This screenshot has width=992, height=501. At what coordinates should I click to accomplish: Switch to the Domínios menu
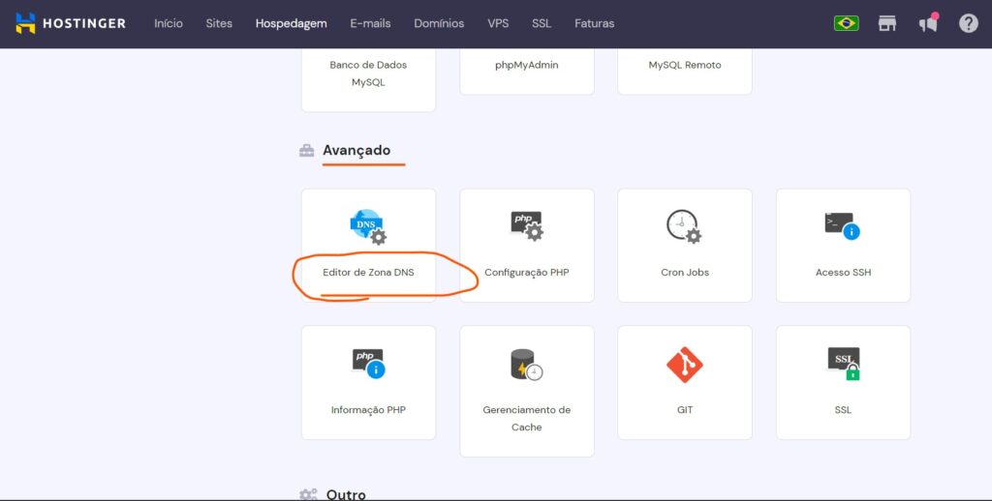click(439, 23)
